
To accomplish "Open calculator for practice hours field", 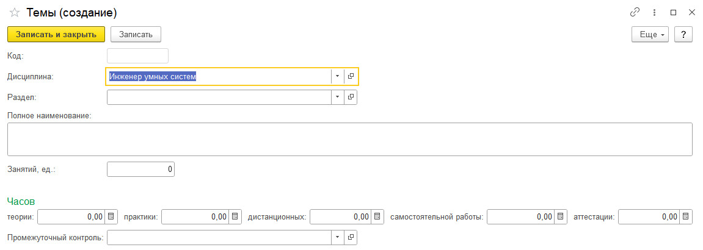I will click(235, 216).
